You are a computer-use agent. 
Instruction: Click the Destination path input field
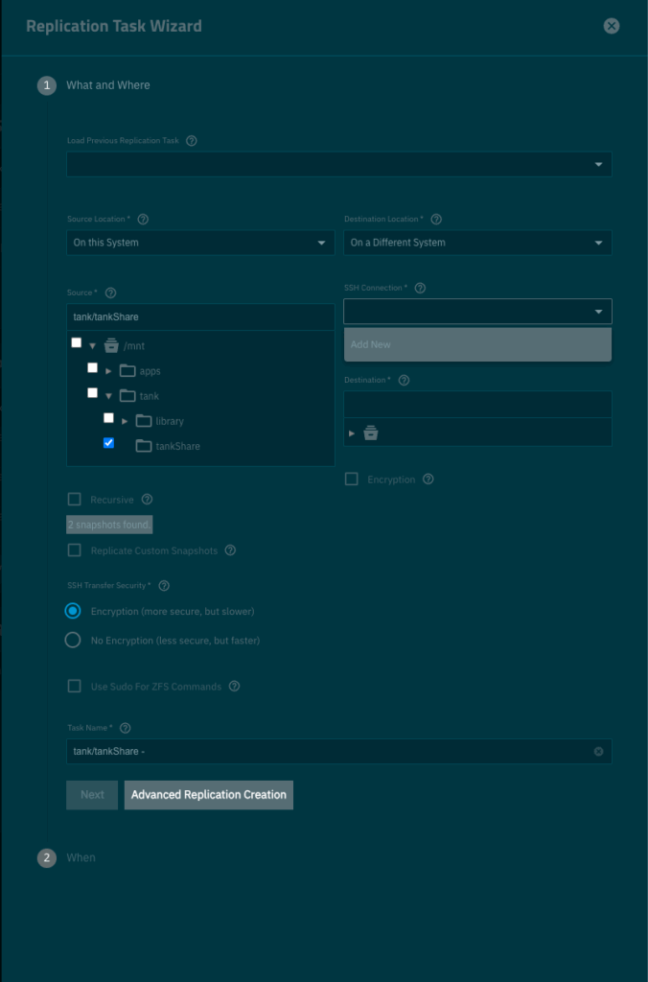point(477,405)
